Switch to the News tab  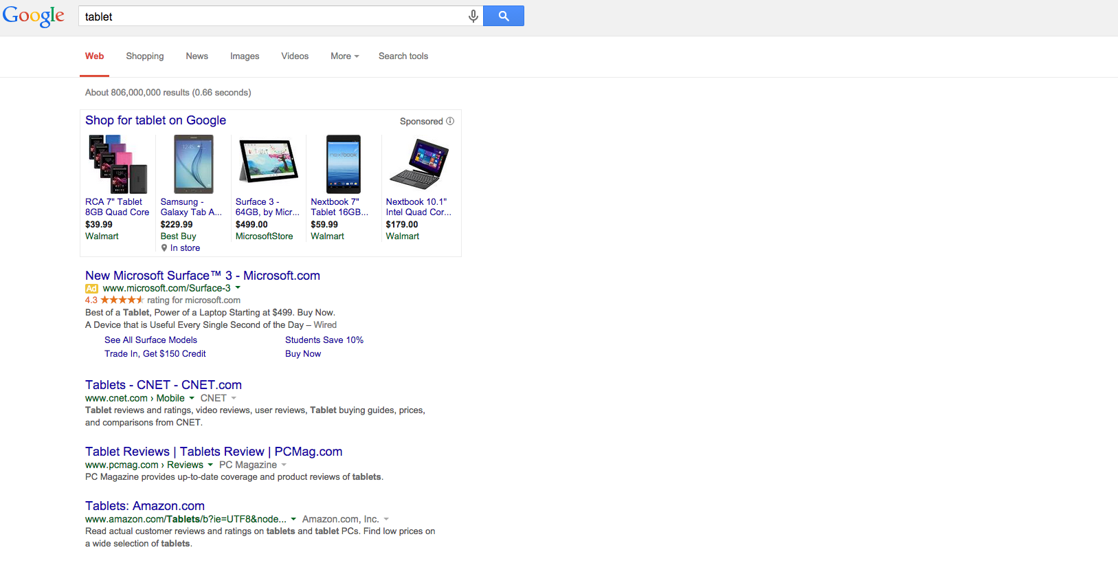(197, 56)
